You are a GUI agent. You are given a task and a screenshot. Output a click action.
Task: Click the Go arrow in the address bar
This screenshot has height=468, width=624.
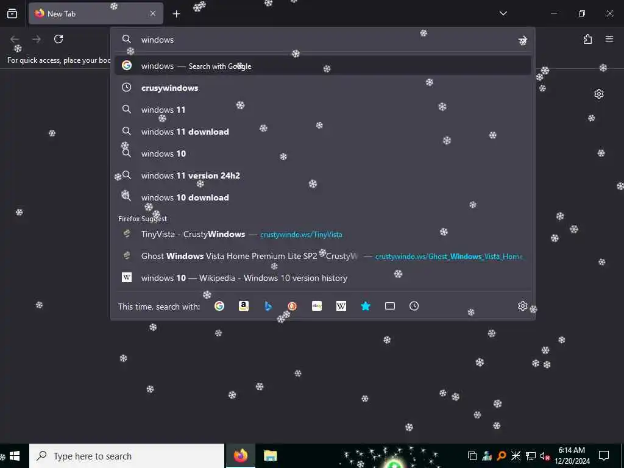click(522, 40)
